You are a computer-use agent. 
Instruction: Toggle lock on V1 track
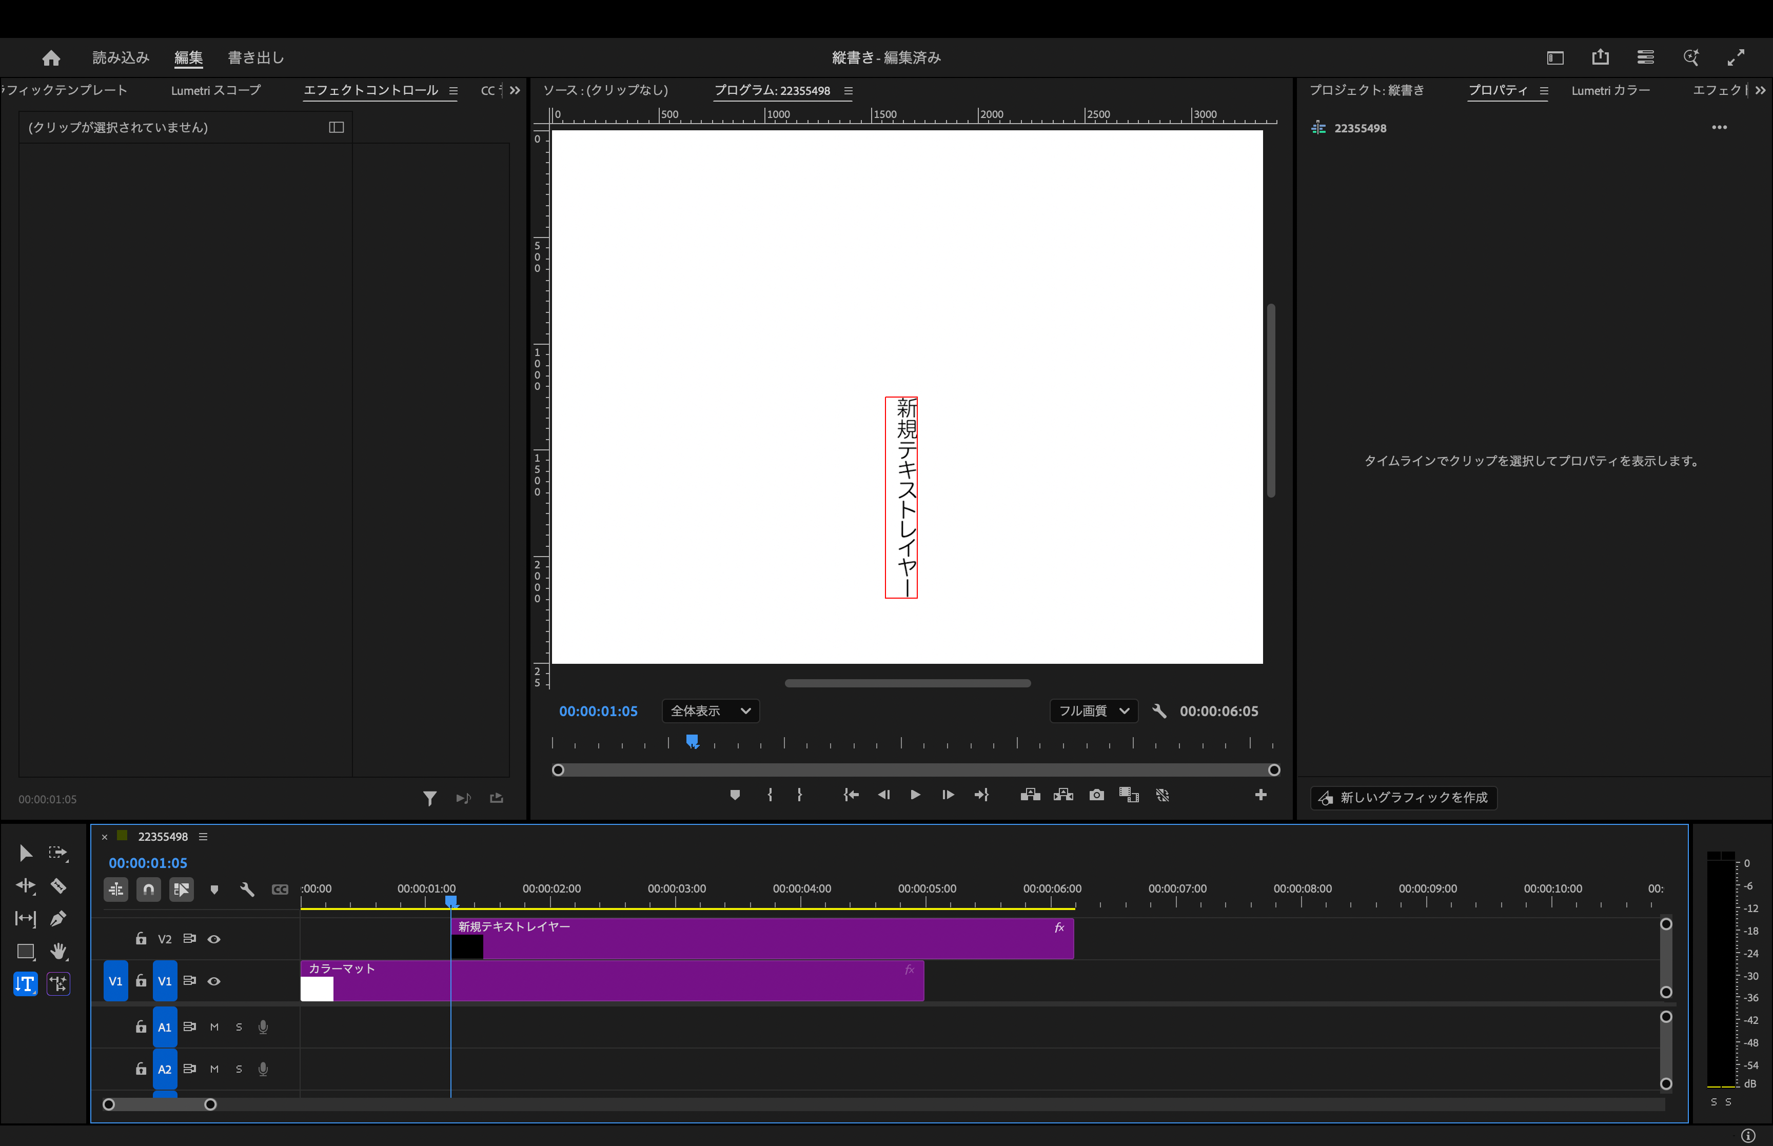[x=141, y=981]
